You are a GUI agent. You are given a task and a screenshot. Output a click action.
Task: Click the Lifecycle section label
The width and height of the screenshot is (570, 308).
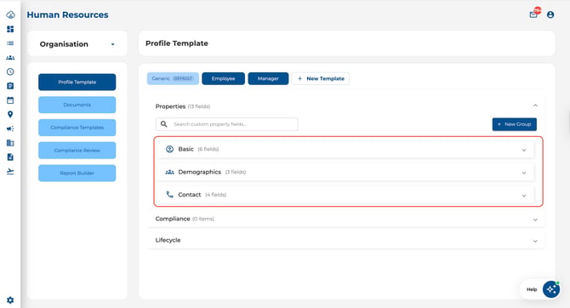pos(168,240)
